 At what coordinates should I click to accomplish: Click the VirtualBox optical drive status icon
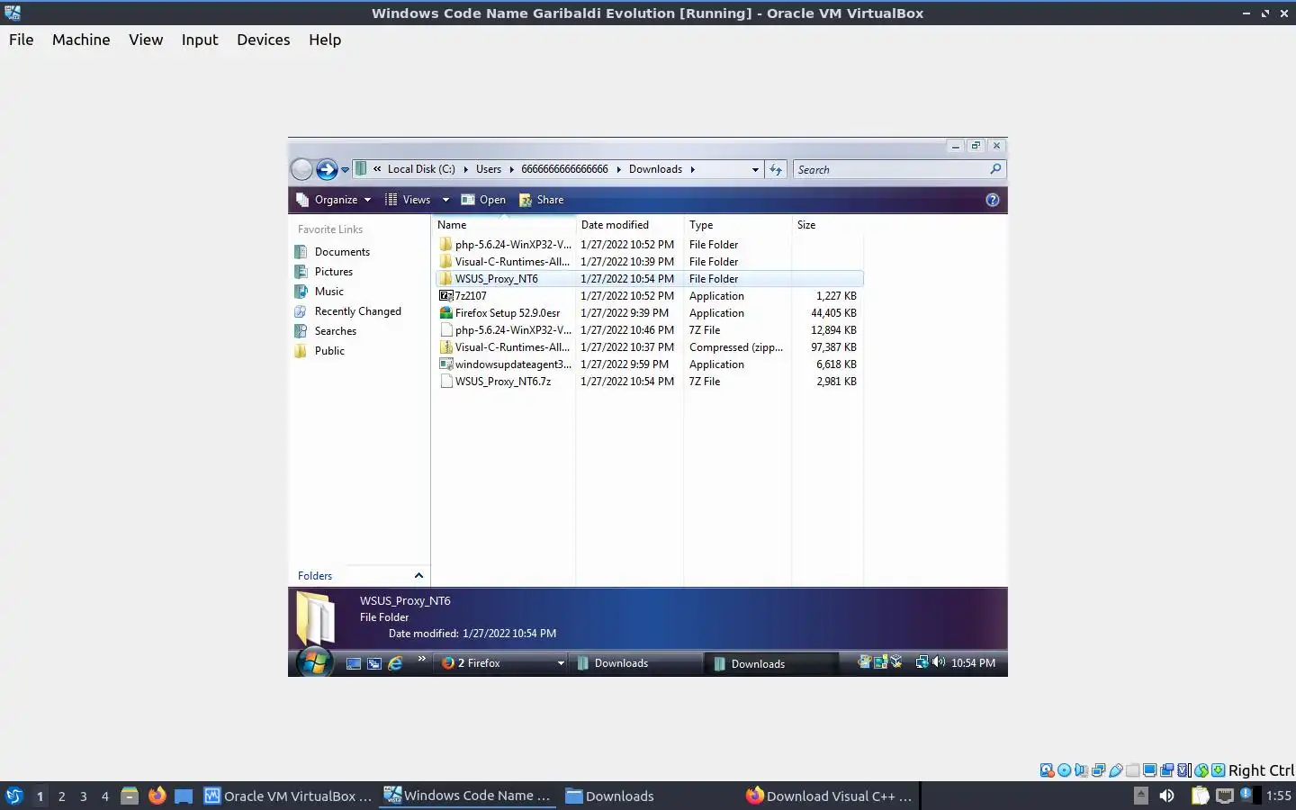1065,770
